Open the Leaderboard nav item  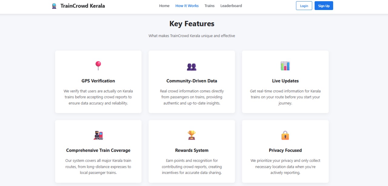click(x=231, y=6)
